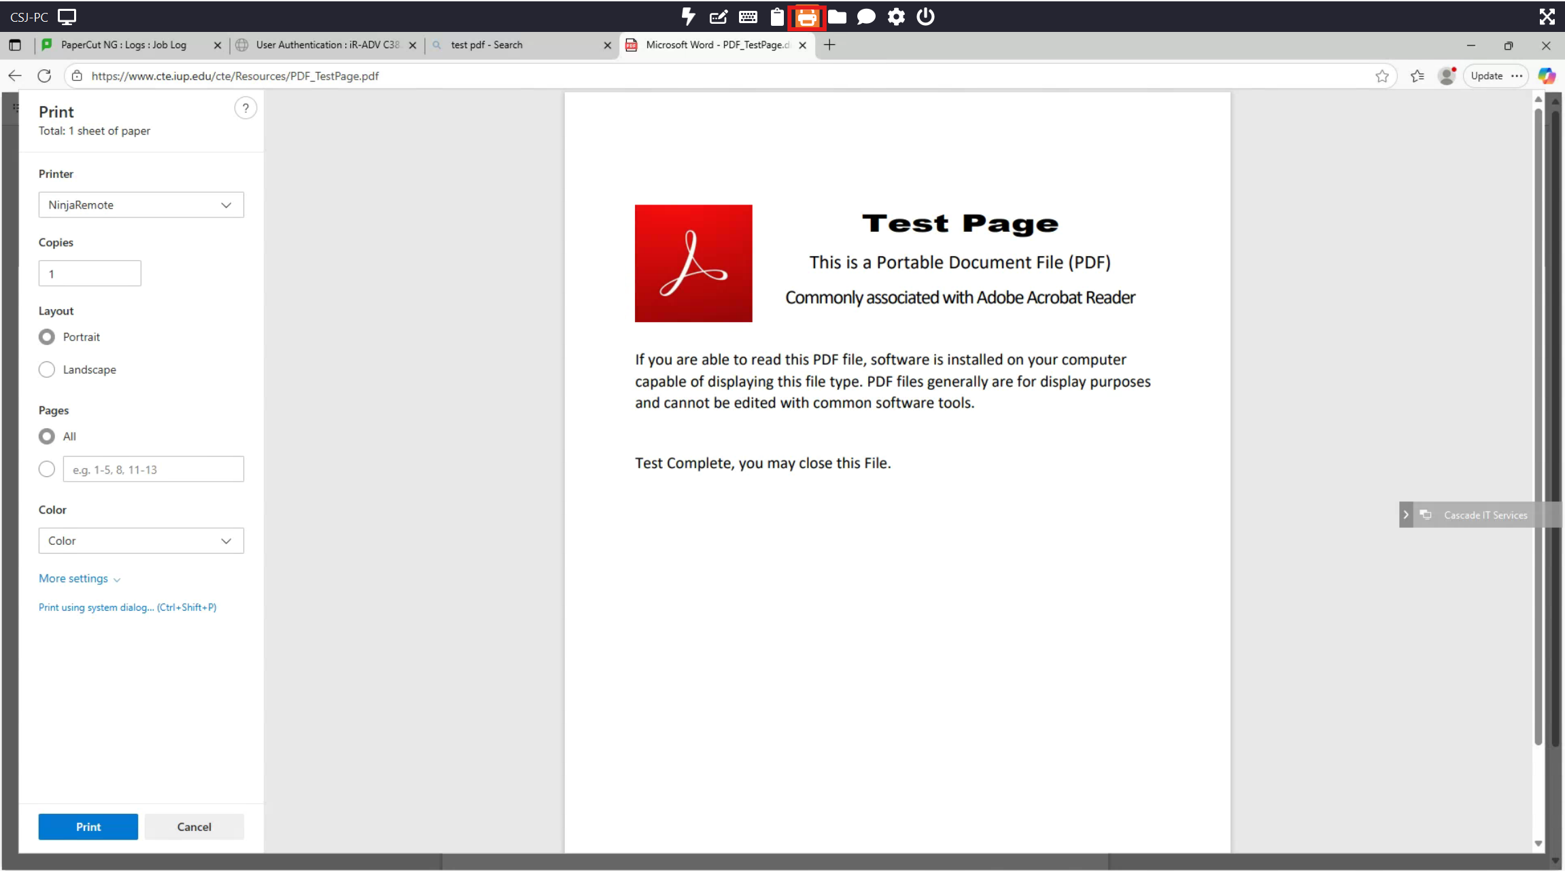Screen dimensions: 1565x871
Task: Click the power icon in session toolbar
Action: pyautogui.click(x=925, y=17)
